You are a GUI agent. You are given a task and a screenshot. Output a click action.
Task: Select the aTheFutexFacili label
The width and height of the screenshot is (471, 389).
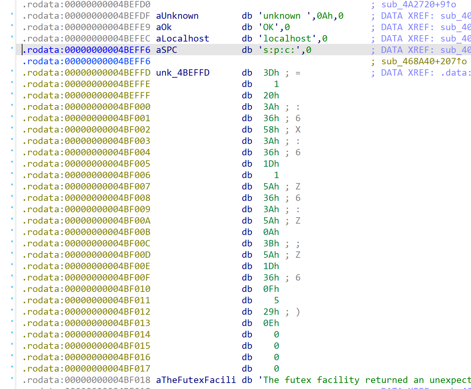[196, 380]
